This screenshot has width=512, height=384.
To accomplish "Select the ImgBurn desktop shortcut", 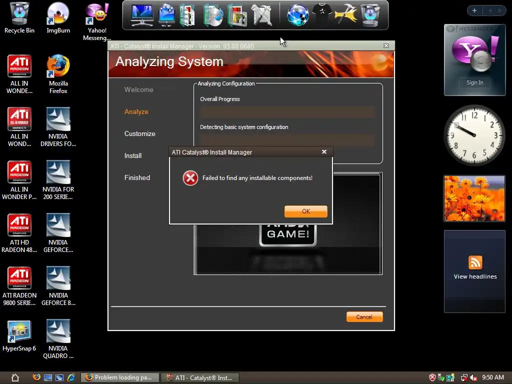I will (x=58, y=18).
